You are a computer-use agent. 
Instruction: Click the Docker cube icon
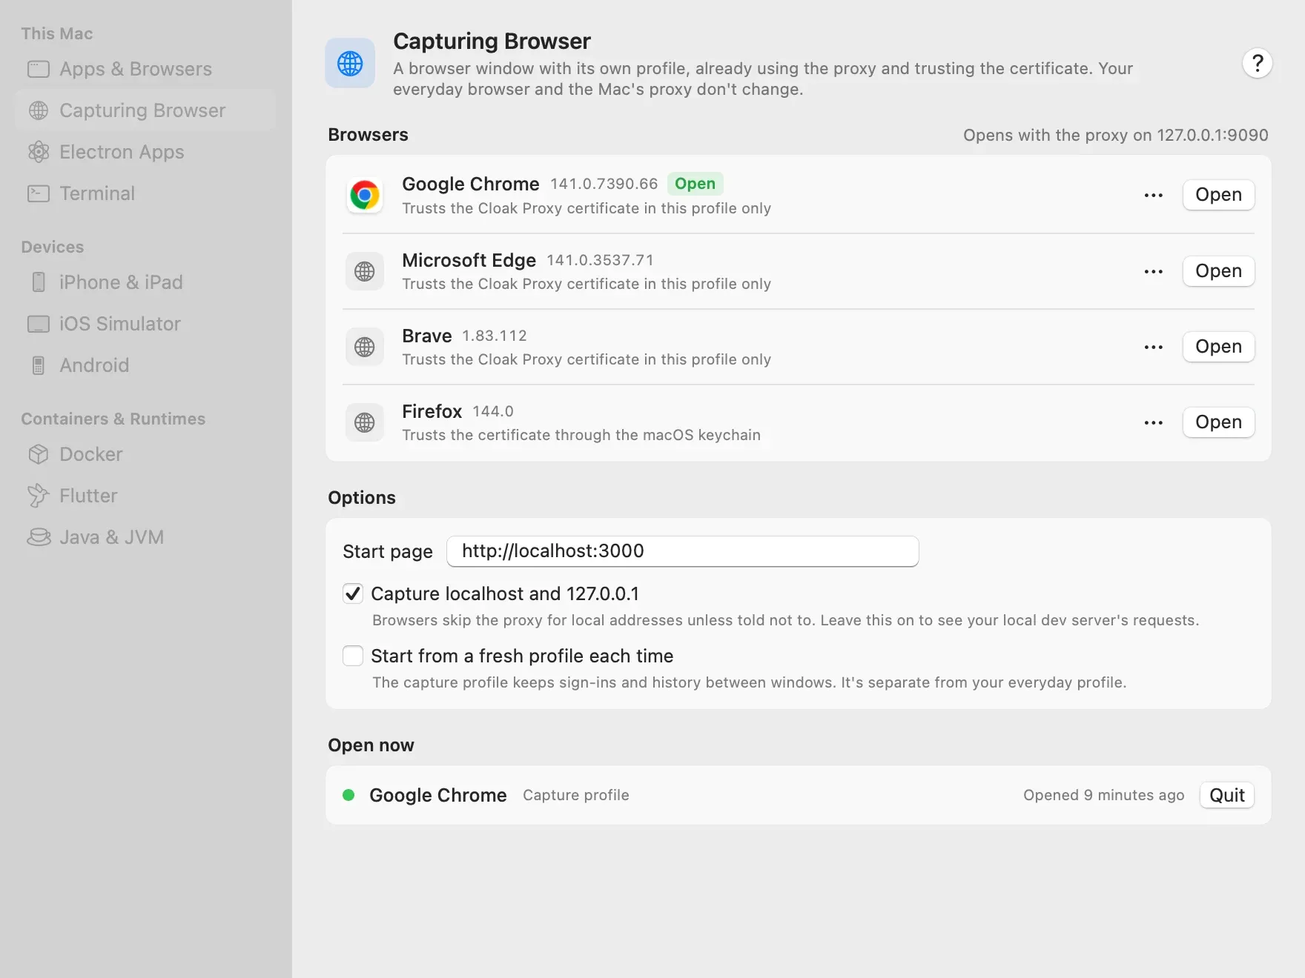click(x=39, y=454)
